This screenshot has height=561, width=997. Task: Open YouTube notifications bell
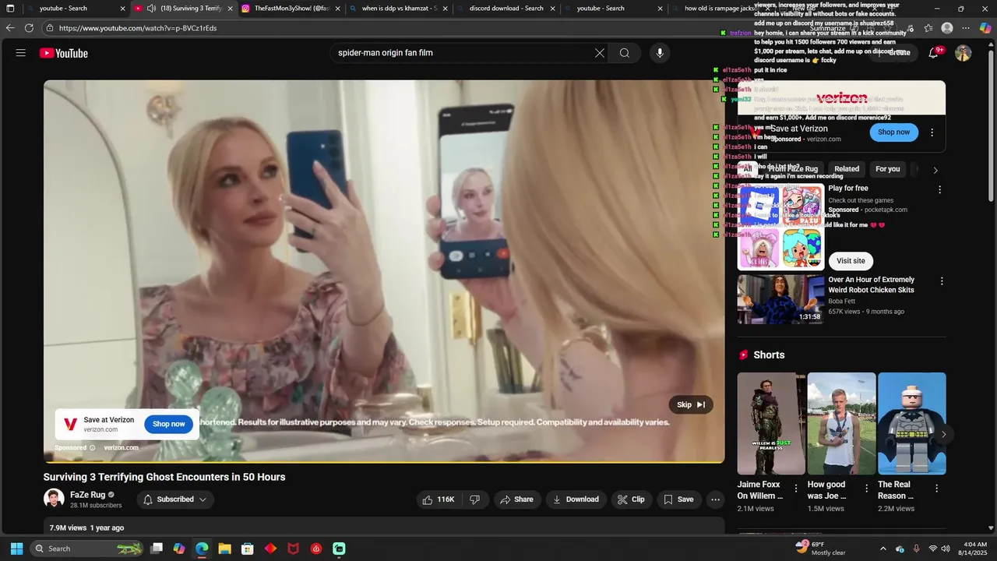pyautogui.click(x=934, y=53)
